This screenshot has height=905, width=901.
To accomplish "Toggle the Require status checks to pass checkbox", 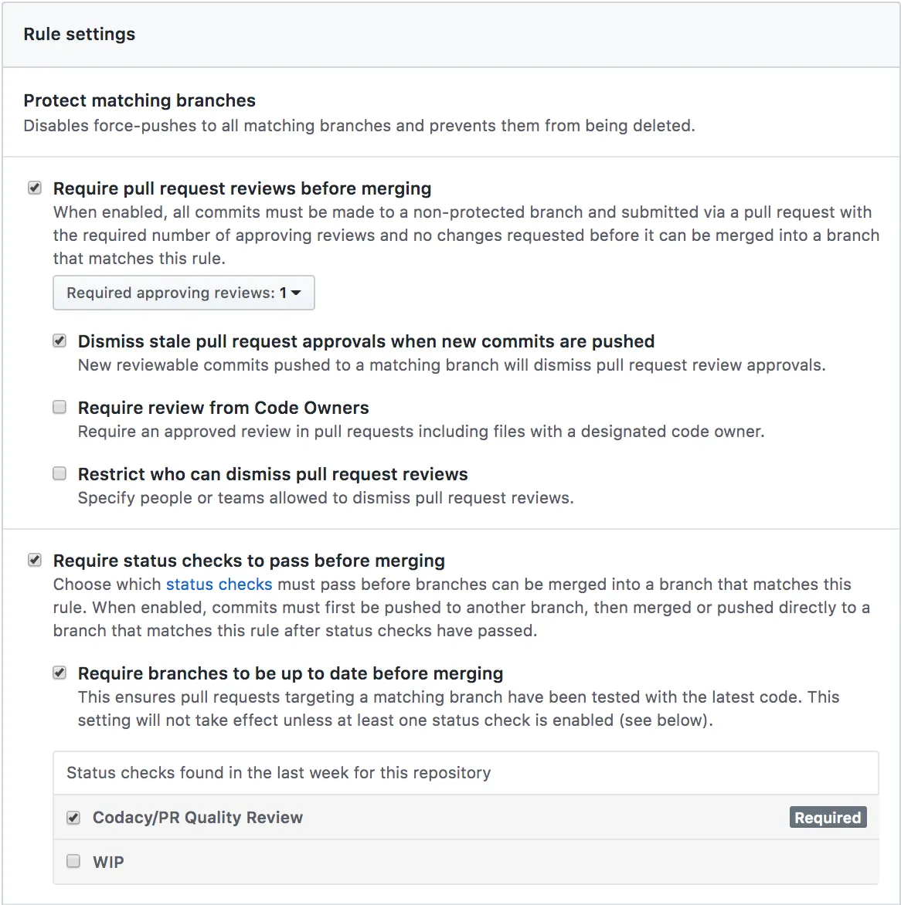I will [x=35, y=561].
